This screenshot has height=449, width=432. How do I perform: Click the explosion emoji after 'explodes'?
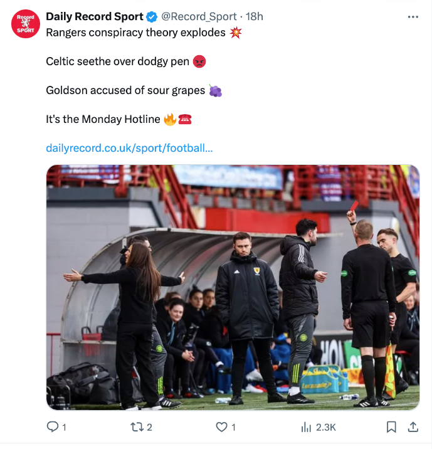click(x=236, y=33)
